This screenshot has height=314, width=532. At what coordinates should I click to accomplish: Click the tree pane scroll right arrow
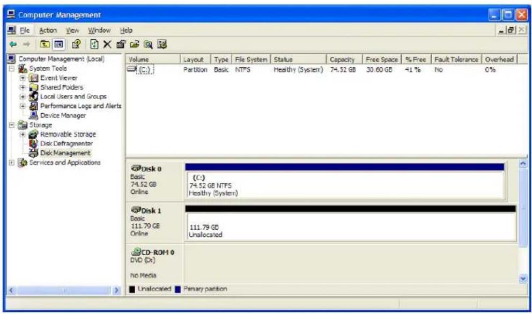click(x=117, y=290)
